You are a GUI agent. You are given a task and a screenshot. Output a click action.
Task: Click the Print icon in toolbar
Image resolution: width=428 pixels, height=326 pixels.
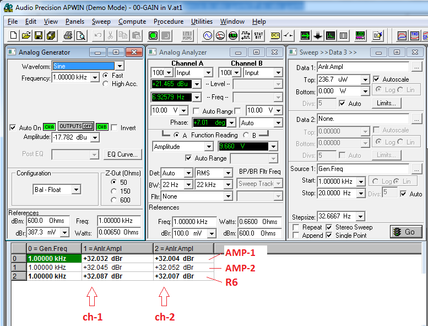pyautogui.click(x=68, y=36)
